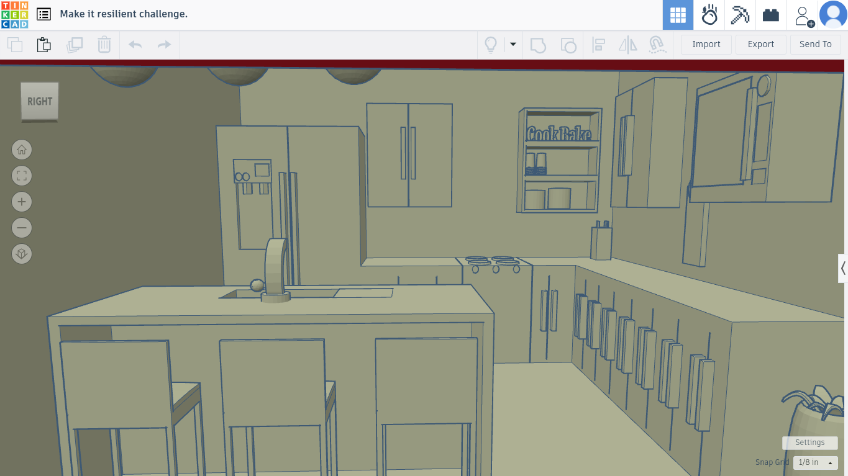Toggle show all lightbulb icon
The width and height of the screenshot is (848, 476).
[x=491, y=45]
